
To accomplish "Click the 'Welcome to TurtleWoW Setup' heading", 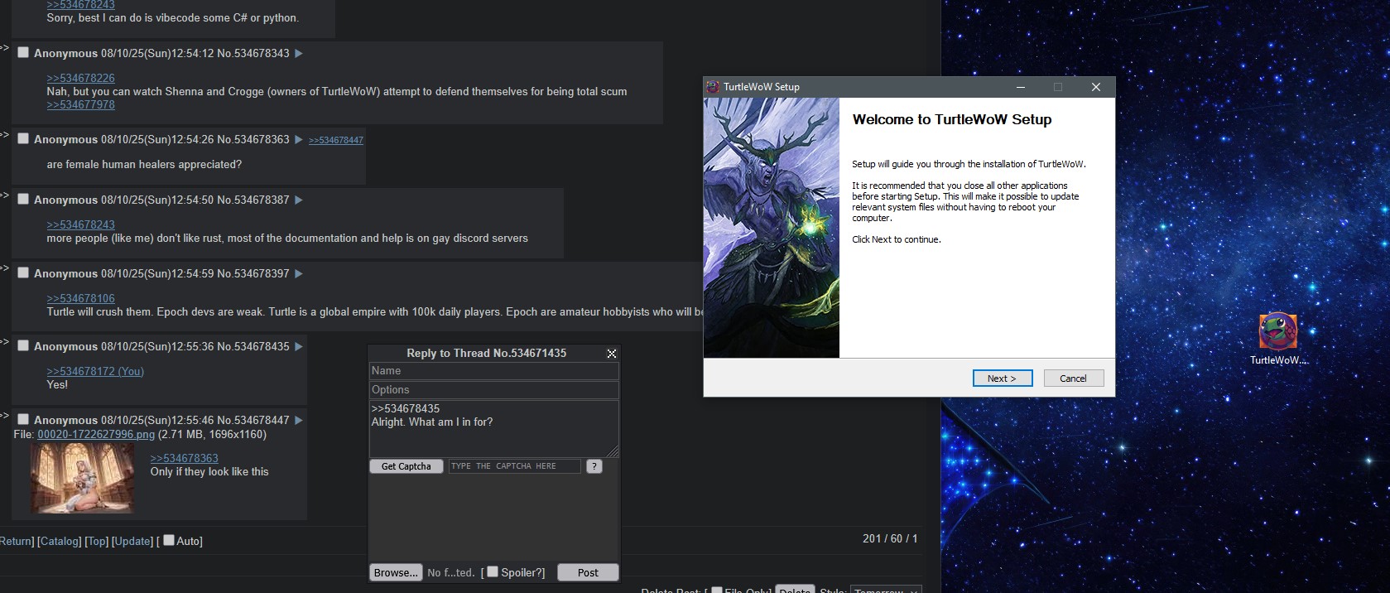I will 952,119.
